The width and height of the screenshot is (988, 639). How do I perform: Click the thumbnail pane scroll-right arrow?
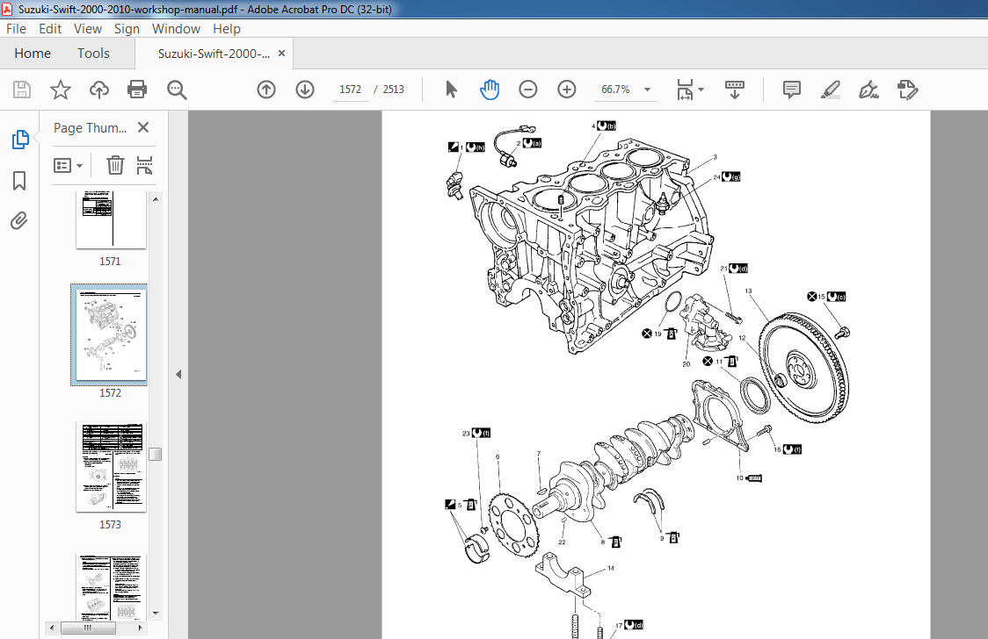point(140,628)
